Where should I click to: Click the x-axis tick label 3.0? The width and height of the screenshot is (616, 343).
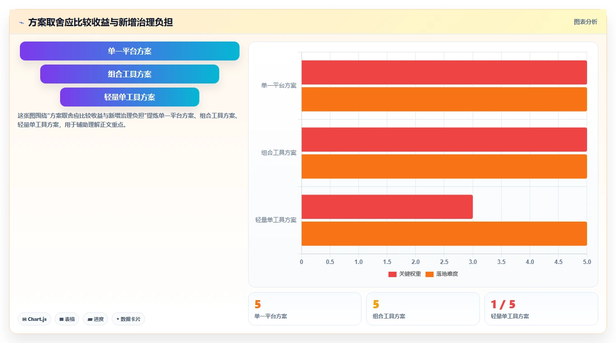pos(473,262)
